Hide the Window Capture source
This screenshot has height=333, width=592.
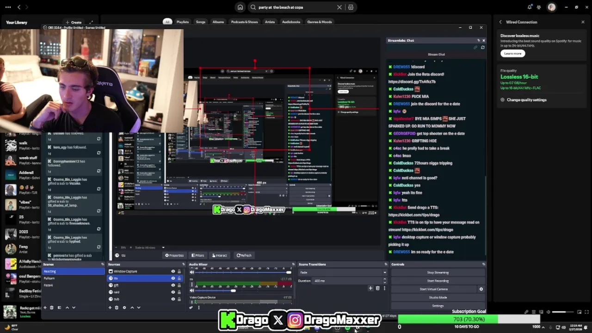(x=173, y=271)
